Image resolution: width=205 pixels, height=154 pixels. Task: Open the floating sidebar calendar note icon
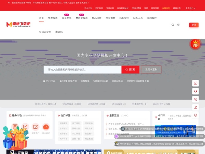point(195,83)
